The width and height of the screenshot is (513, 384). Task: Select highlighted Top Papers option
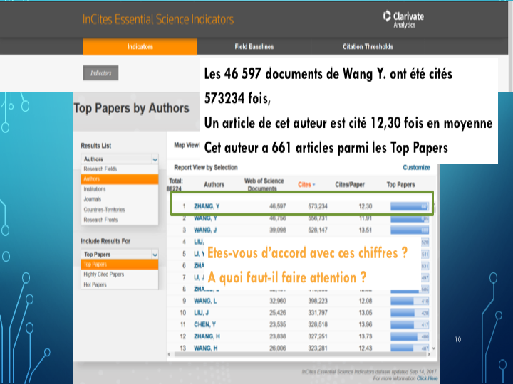pyautogui.click(x=120, y=264)
